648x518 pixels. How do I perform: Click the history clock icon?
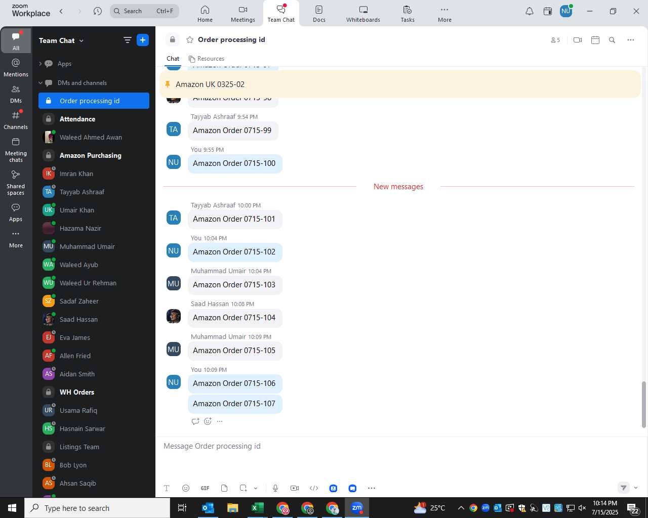tap(98, 11)
